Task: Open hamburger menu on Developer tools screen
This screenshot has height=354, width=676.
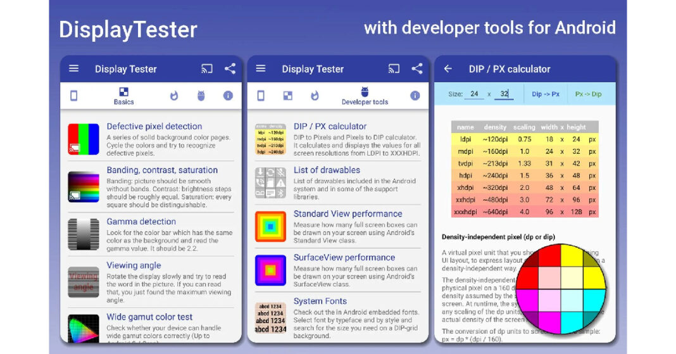Action: click(261, 69)
